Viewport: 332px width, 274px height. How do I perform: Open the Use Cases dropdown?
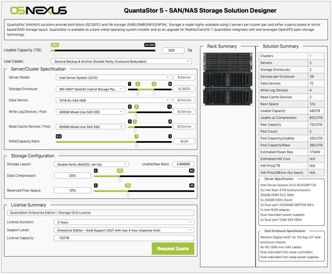click(x=121, y=61)
